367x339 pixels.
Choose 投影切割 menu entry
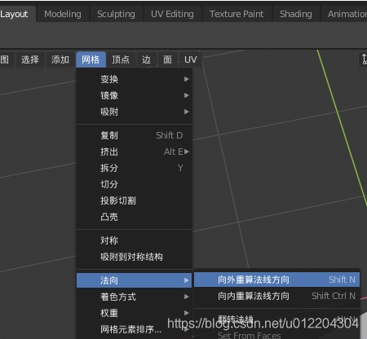pos(134,200)
